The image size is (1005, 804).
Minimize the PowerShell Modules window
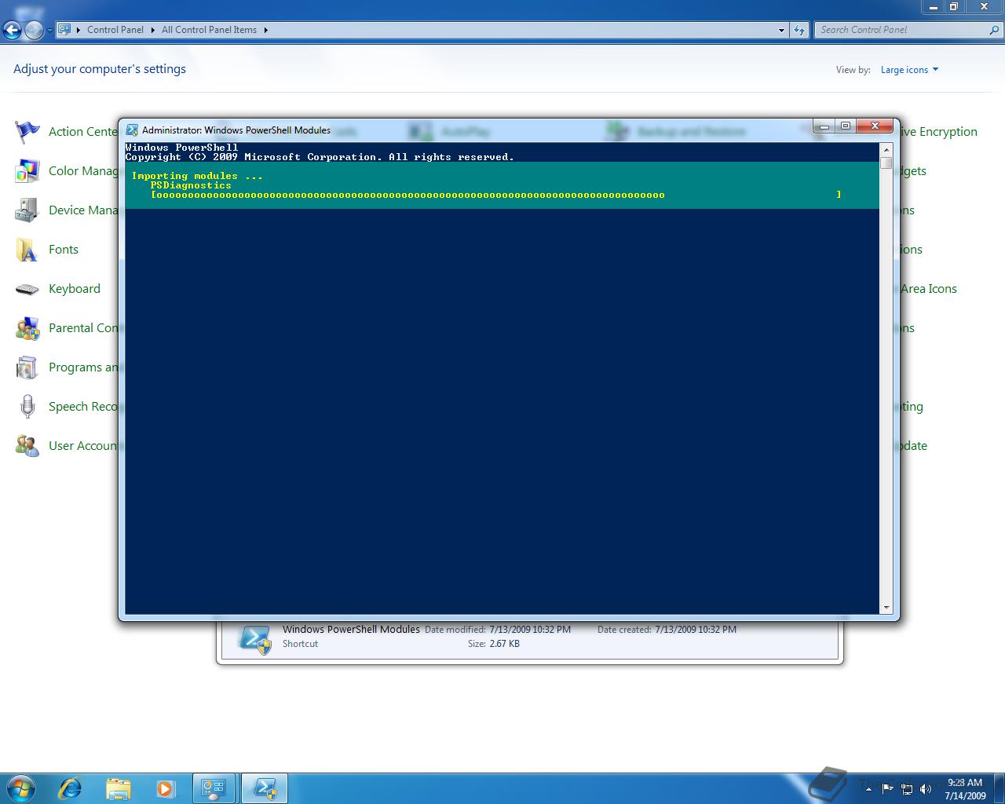(824, 126)
